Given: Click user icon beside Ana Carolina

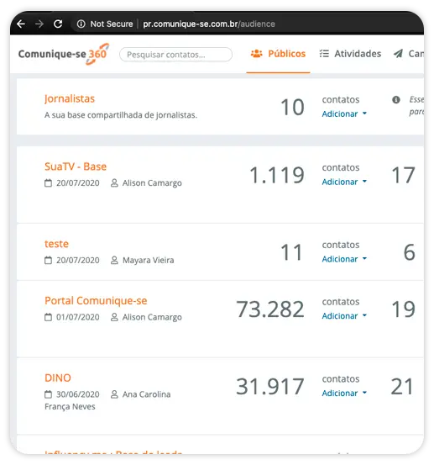Looking at the screenshot, I should [x=114, y=394].
